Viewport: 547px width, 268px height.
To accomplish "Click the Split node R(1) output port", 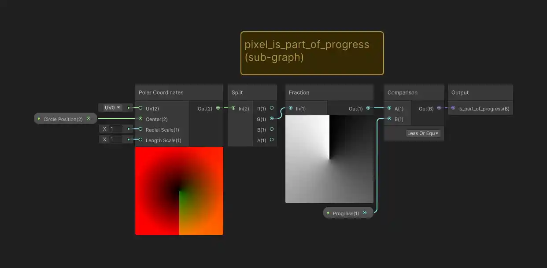I will tap(272, 108).
